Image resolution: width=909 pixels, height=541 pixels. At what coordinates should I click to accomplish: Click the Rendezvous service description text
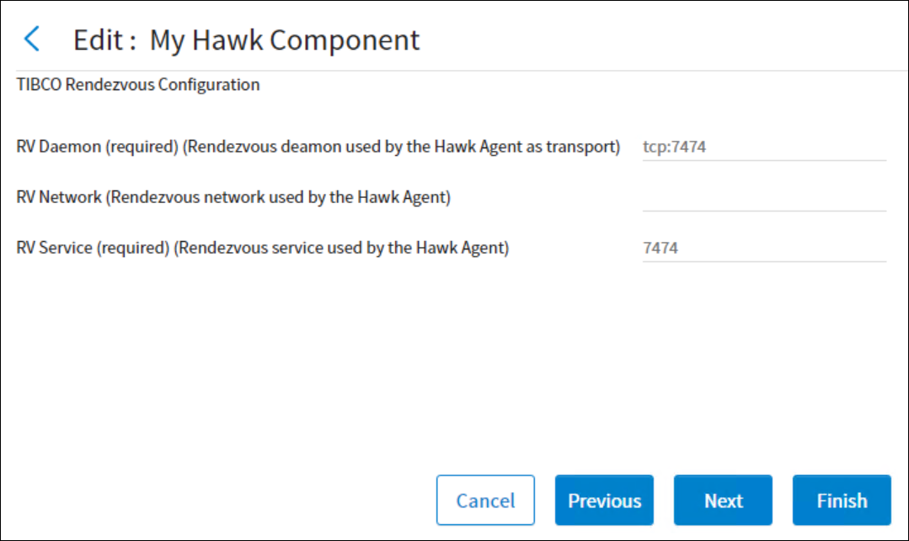(x=341, y=249)
